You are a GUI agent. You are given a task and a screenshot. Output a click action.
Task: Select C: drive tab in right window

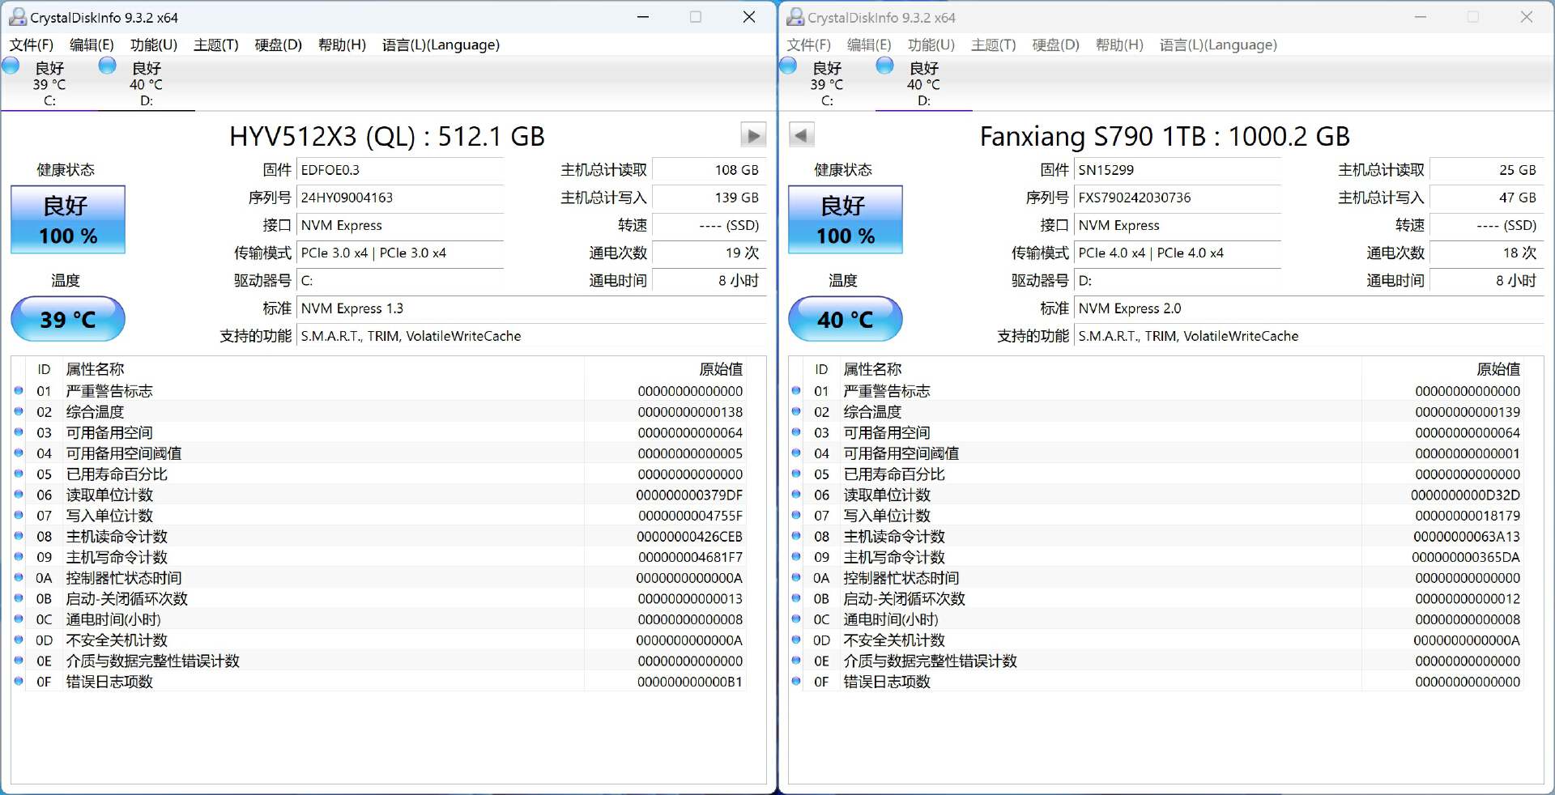[x=827, y=83]
